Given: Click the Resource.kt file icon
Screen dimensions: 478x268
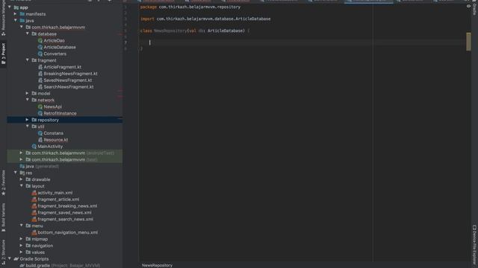Looking at the screenshot, I should coord(40,140).
